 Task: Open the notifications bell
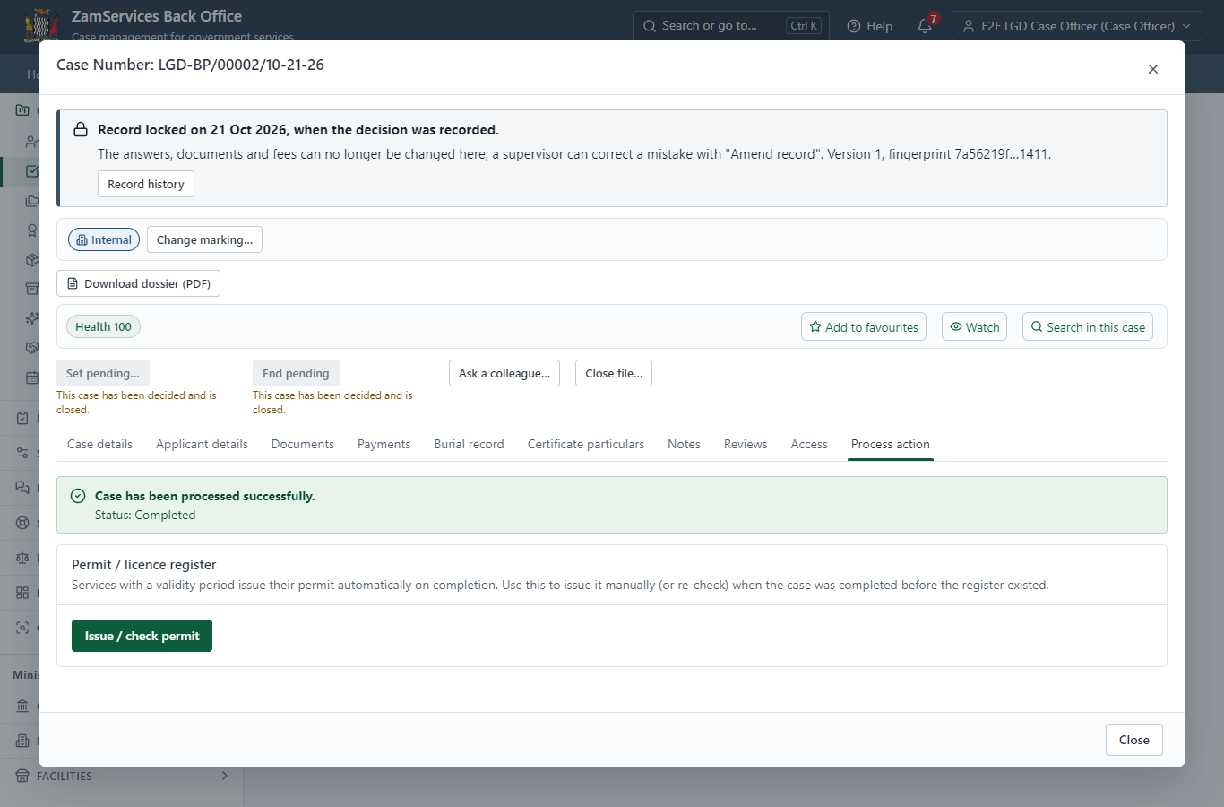(926, 26)
